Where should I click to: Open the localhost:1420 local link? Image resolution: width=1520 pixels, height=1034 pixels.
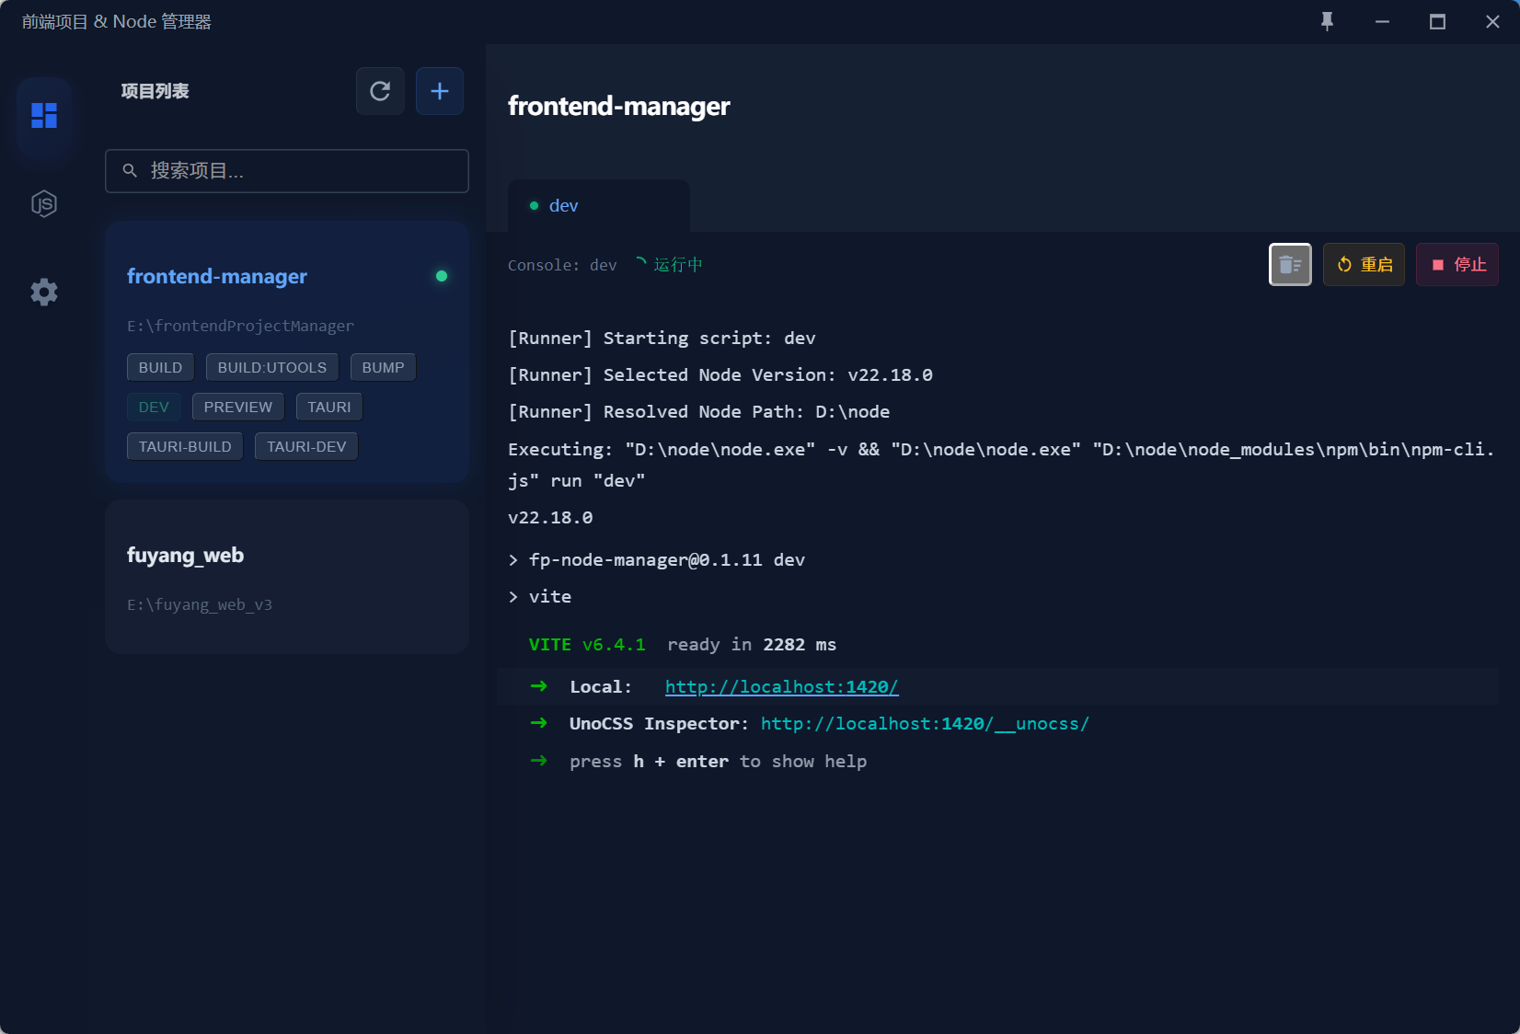(x=781, y=687)
